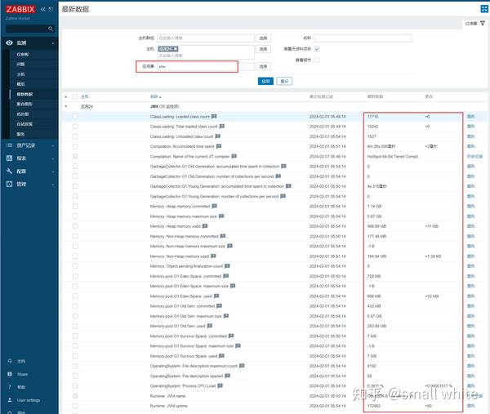
Task: Click the Zabbix logo
Action: (x=20, y=9)
